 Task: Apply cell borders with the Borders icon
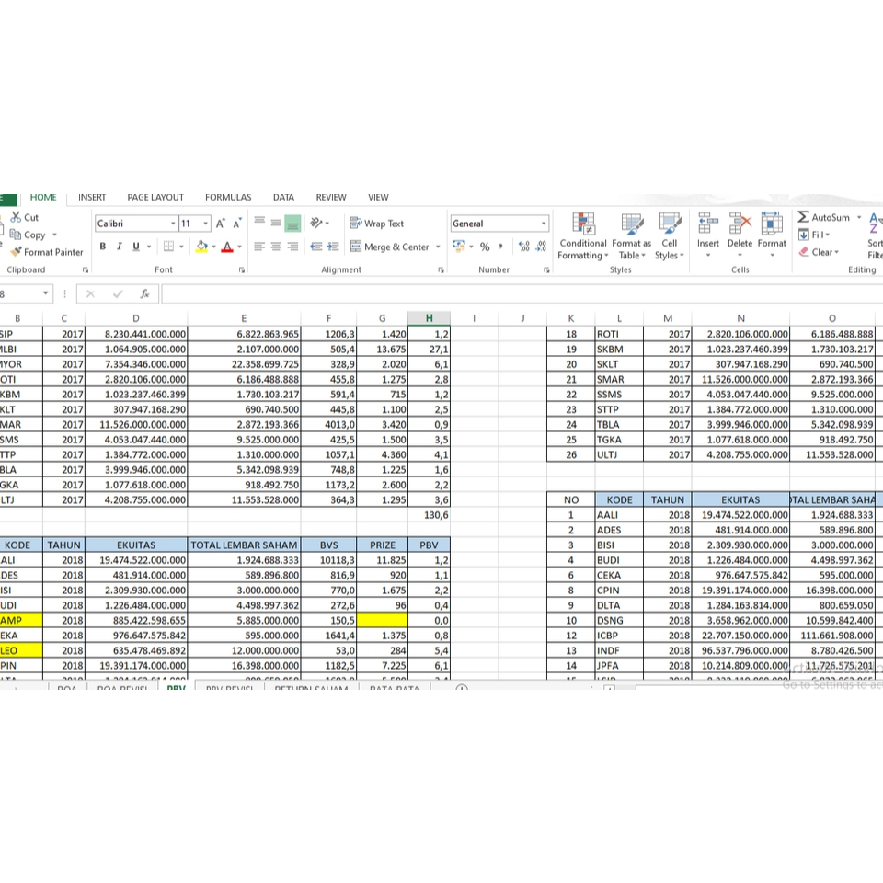168,247
